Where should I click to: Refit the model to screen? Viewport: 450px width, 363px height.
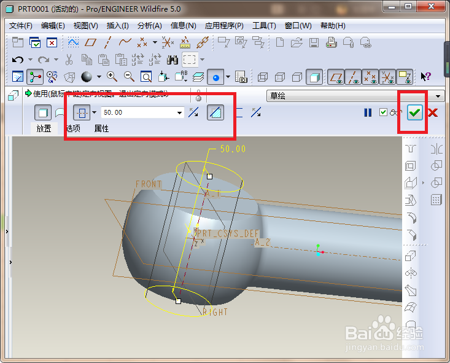pyautogui.click(x=146, y=77)
